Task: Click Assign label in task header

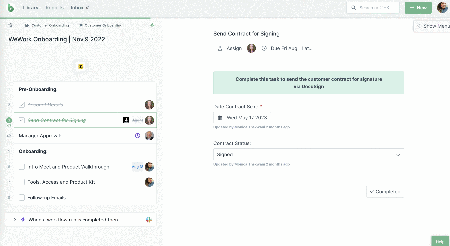Action: point(234,48)
